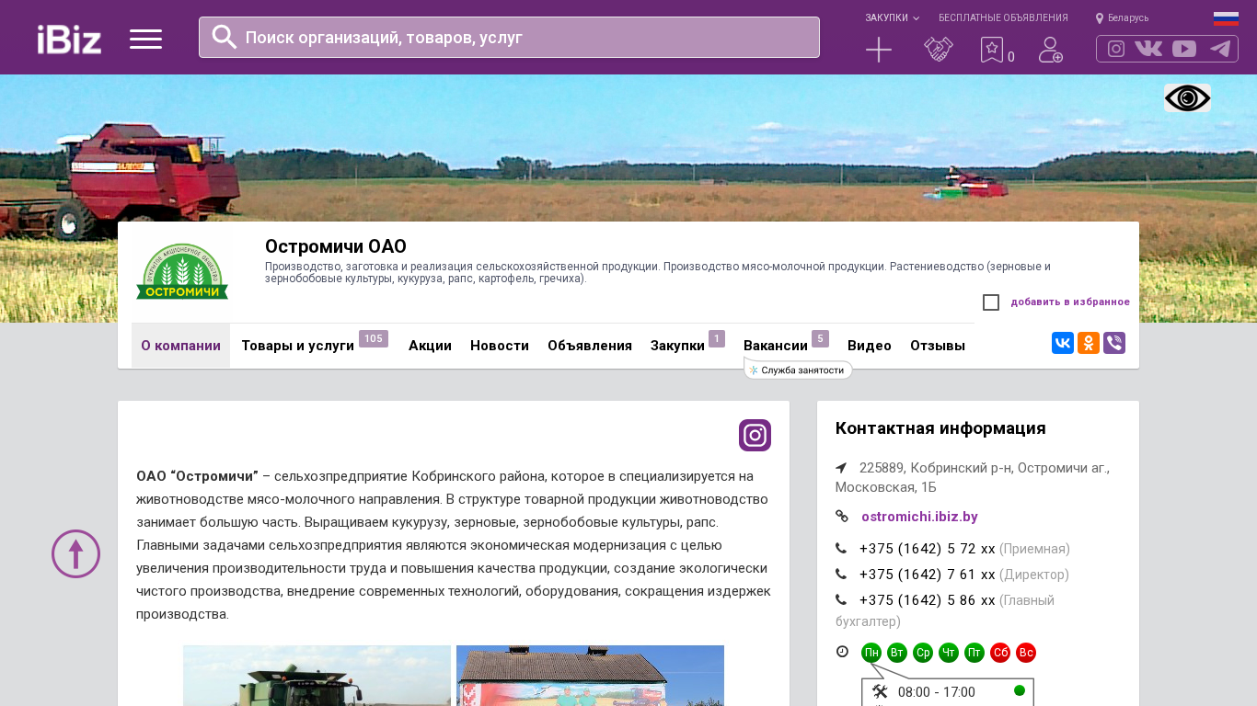Reveal the Директор phone number
1257x706 pixels.
pyautogui.click(x=928, y=575)
